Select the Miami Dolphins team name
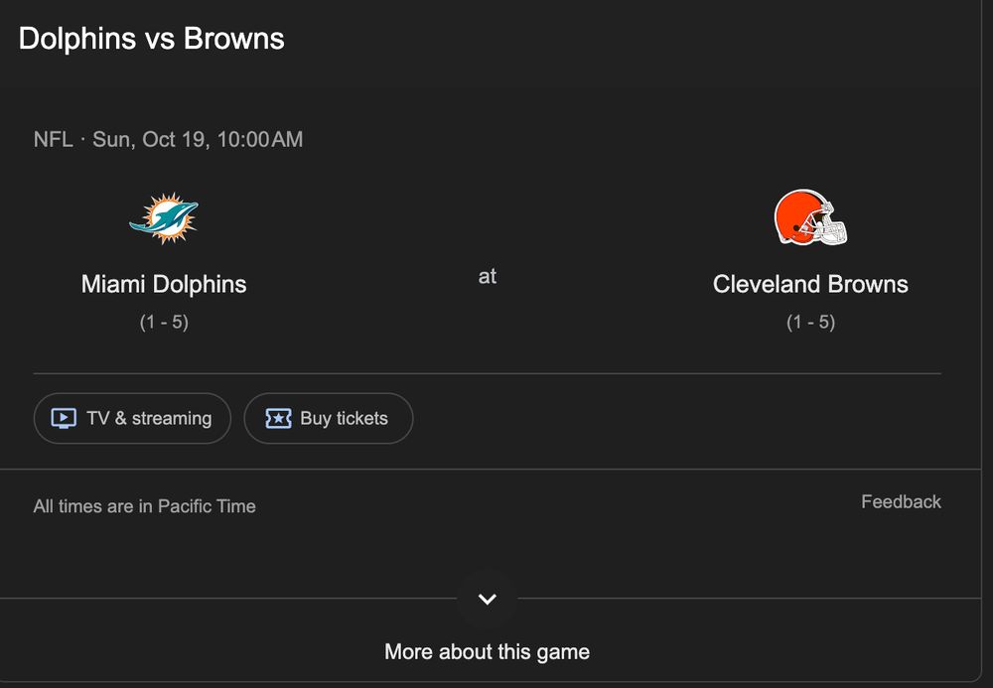 point(164,284)
